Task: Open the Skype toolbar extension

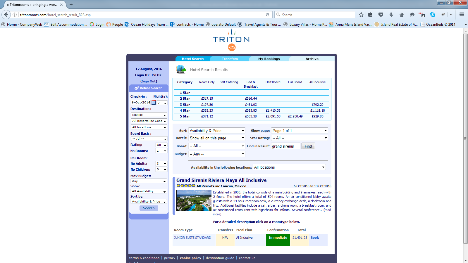Action: pyautogui.click(x=433, y=15)
